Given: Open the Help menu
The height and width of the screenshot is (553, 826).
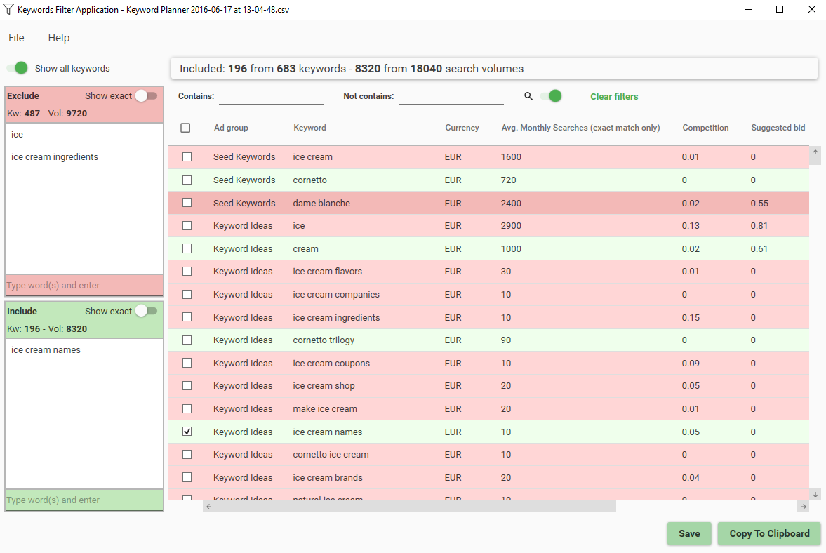Looking at the screenshot, I should (59, 38).
